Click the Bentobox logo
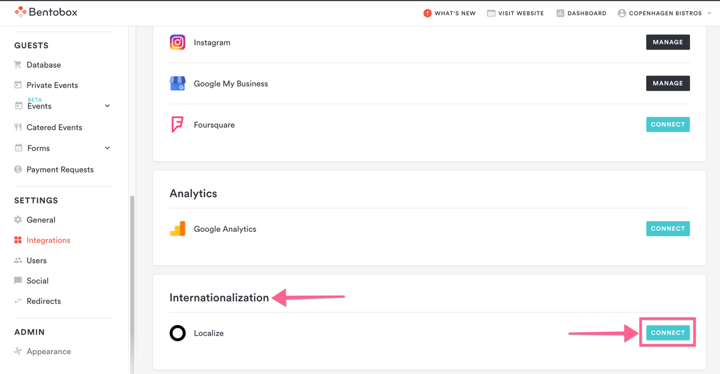The height and width of the screenshot is (374, 720). (x=46, y=12)
